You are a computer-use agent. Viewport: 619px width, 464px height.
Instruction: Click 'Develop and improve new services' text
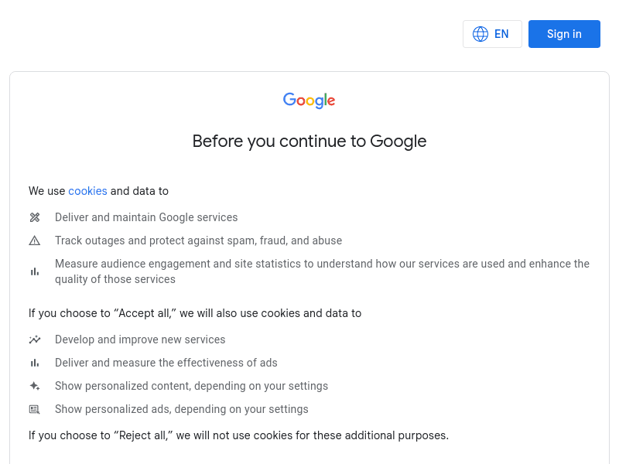140,339
